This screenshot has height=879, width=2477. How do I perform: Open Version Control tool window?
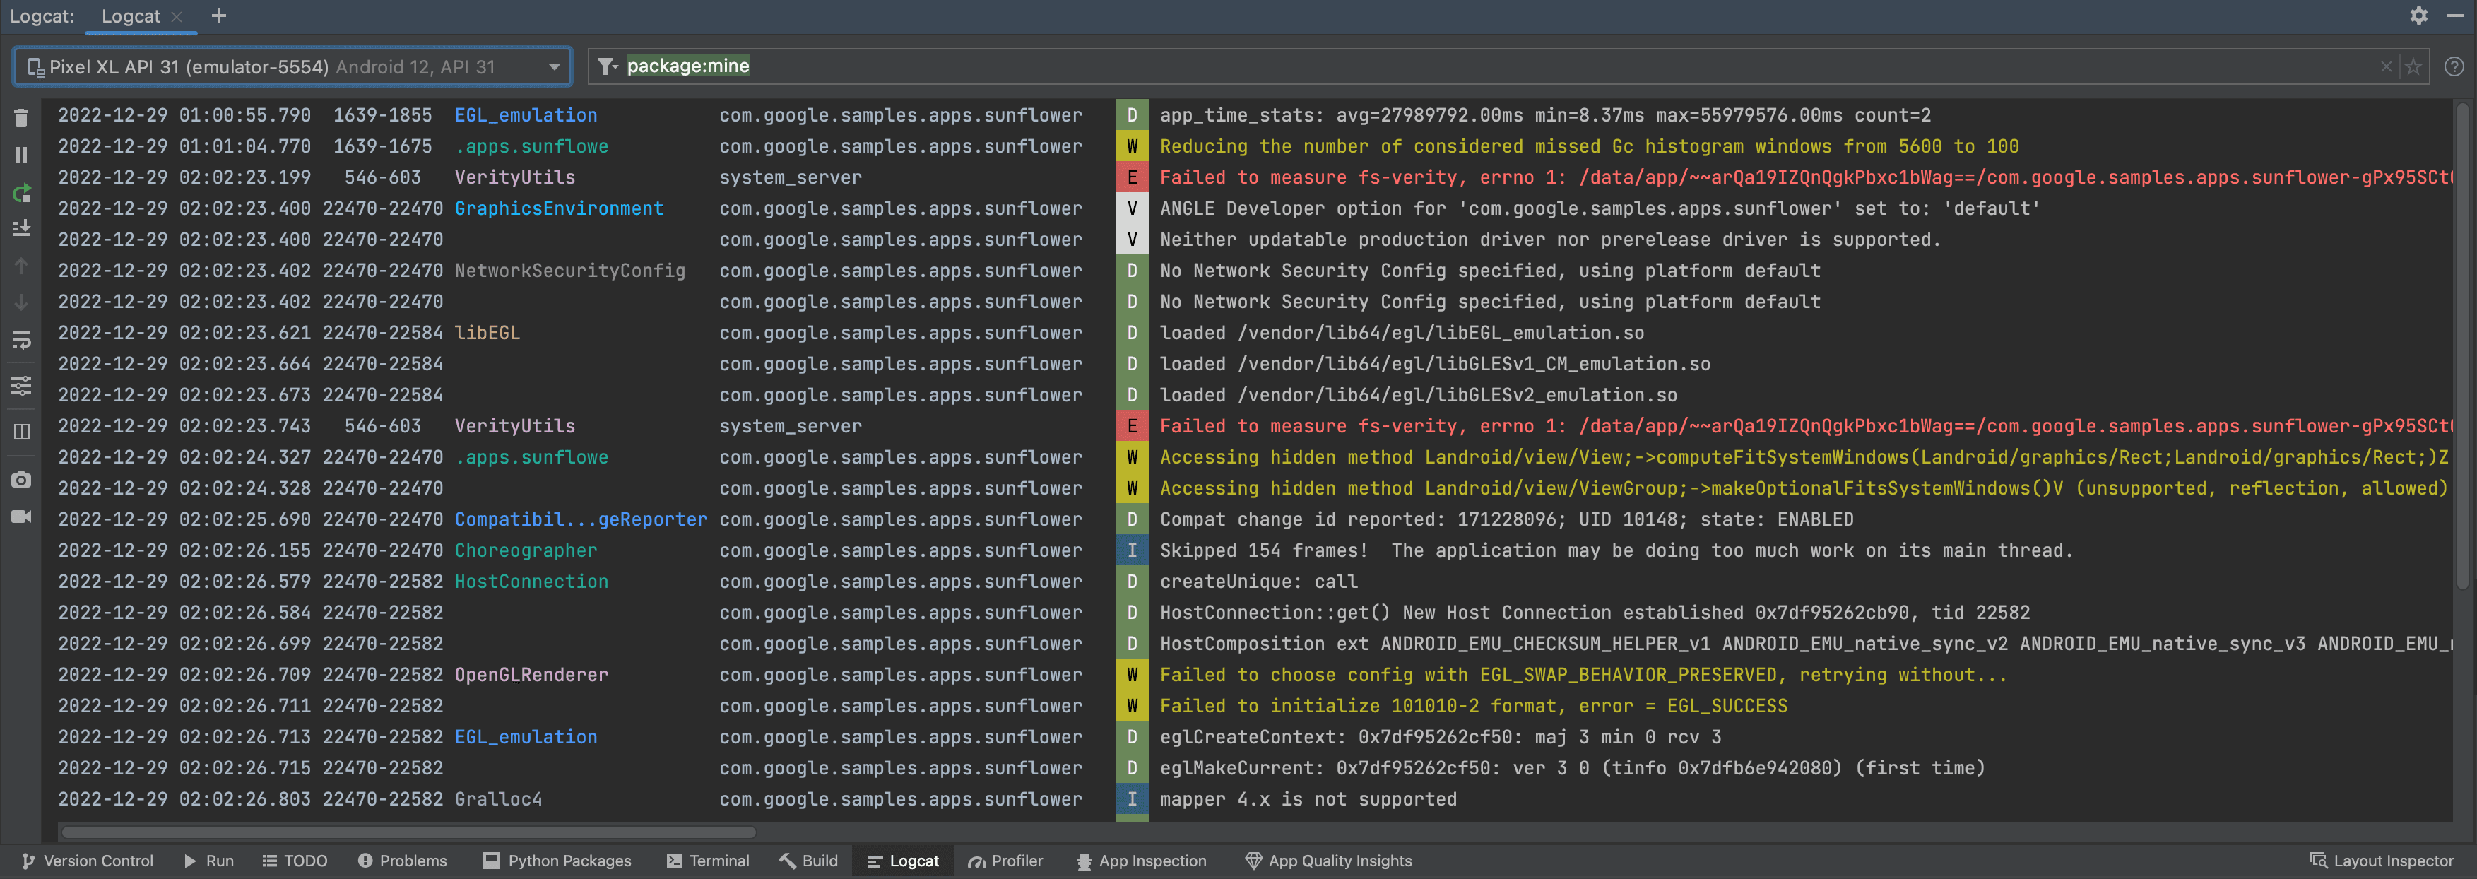(x=88, y=861)
